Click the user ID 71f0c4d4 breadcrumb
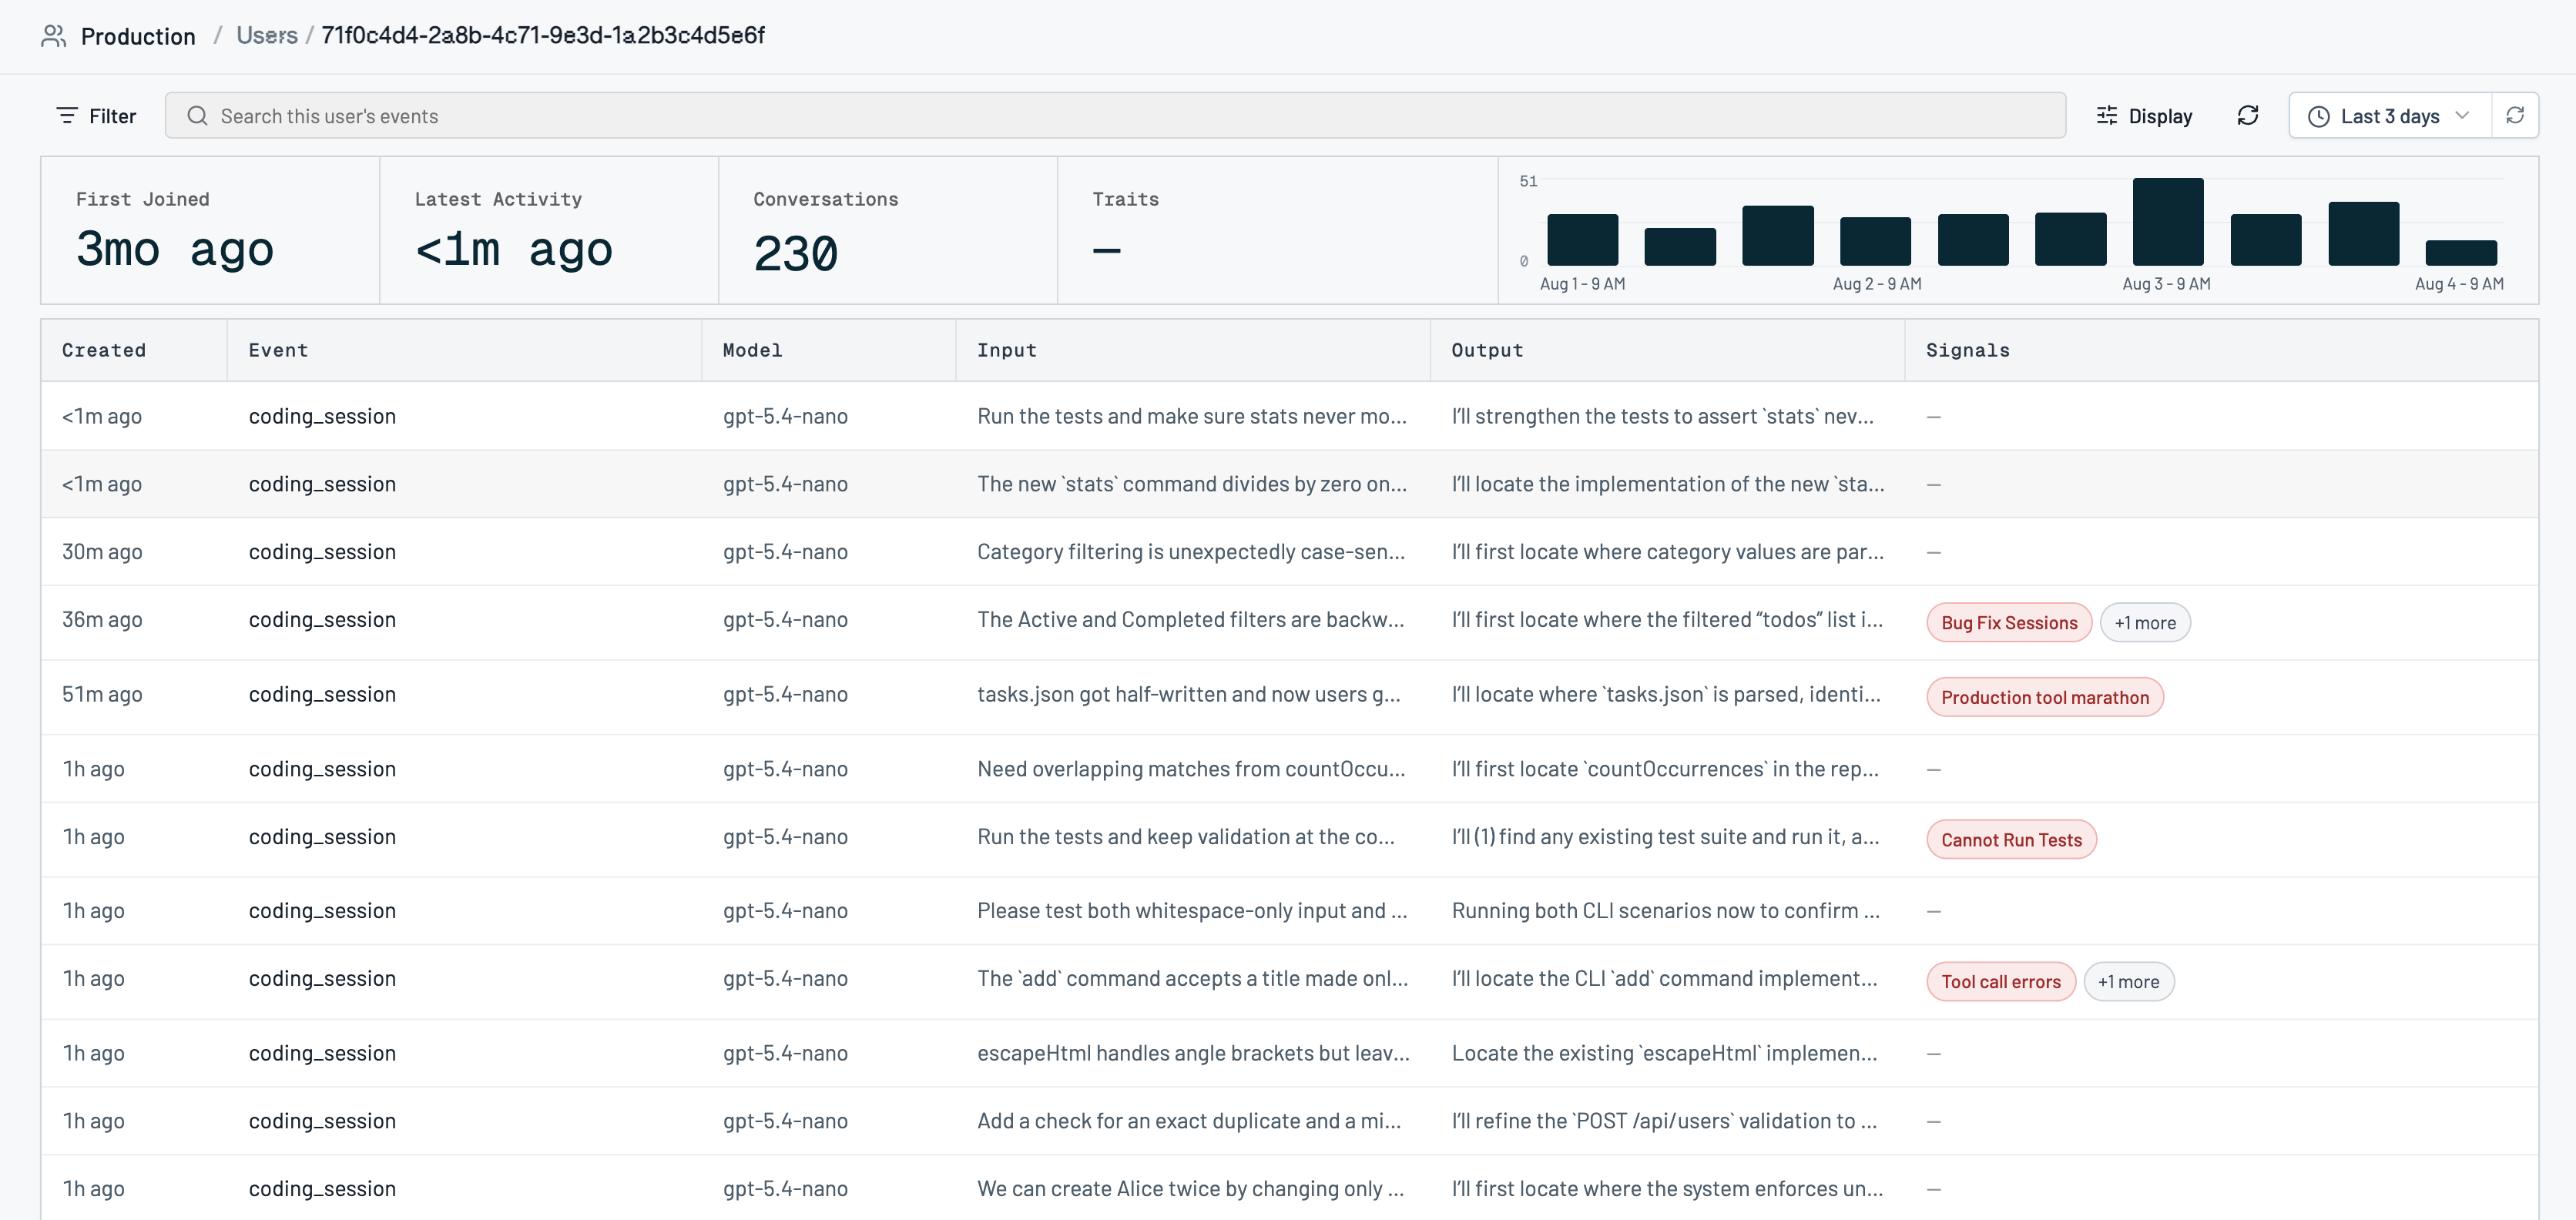 (x=543, y=35)
